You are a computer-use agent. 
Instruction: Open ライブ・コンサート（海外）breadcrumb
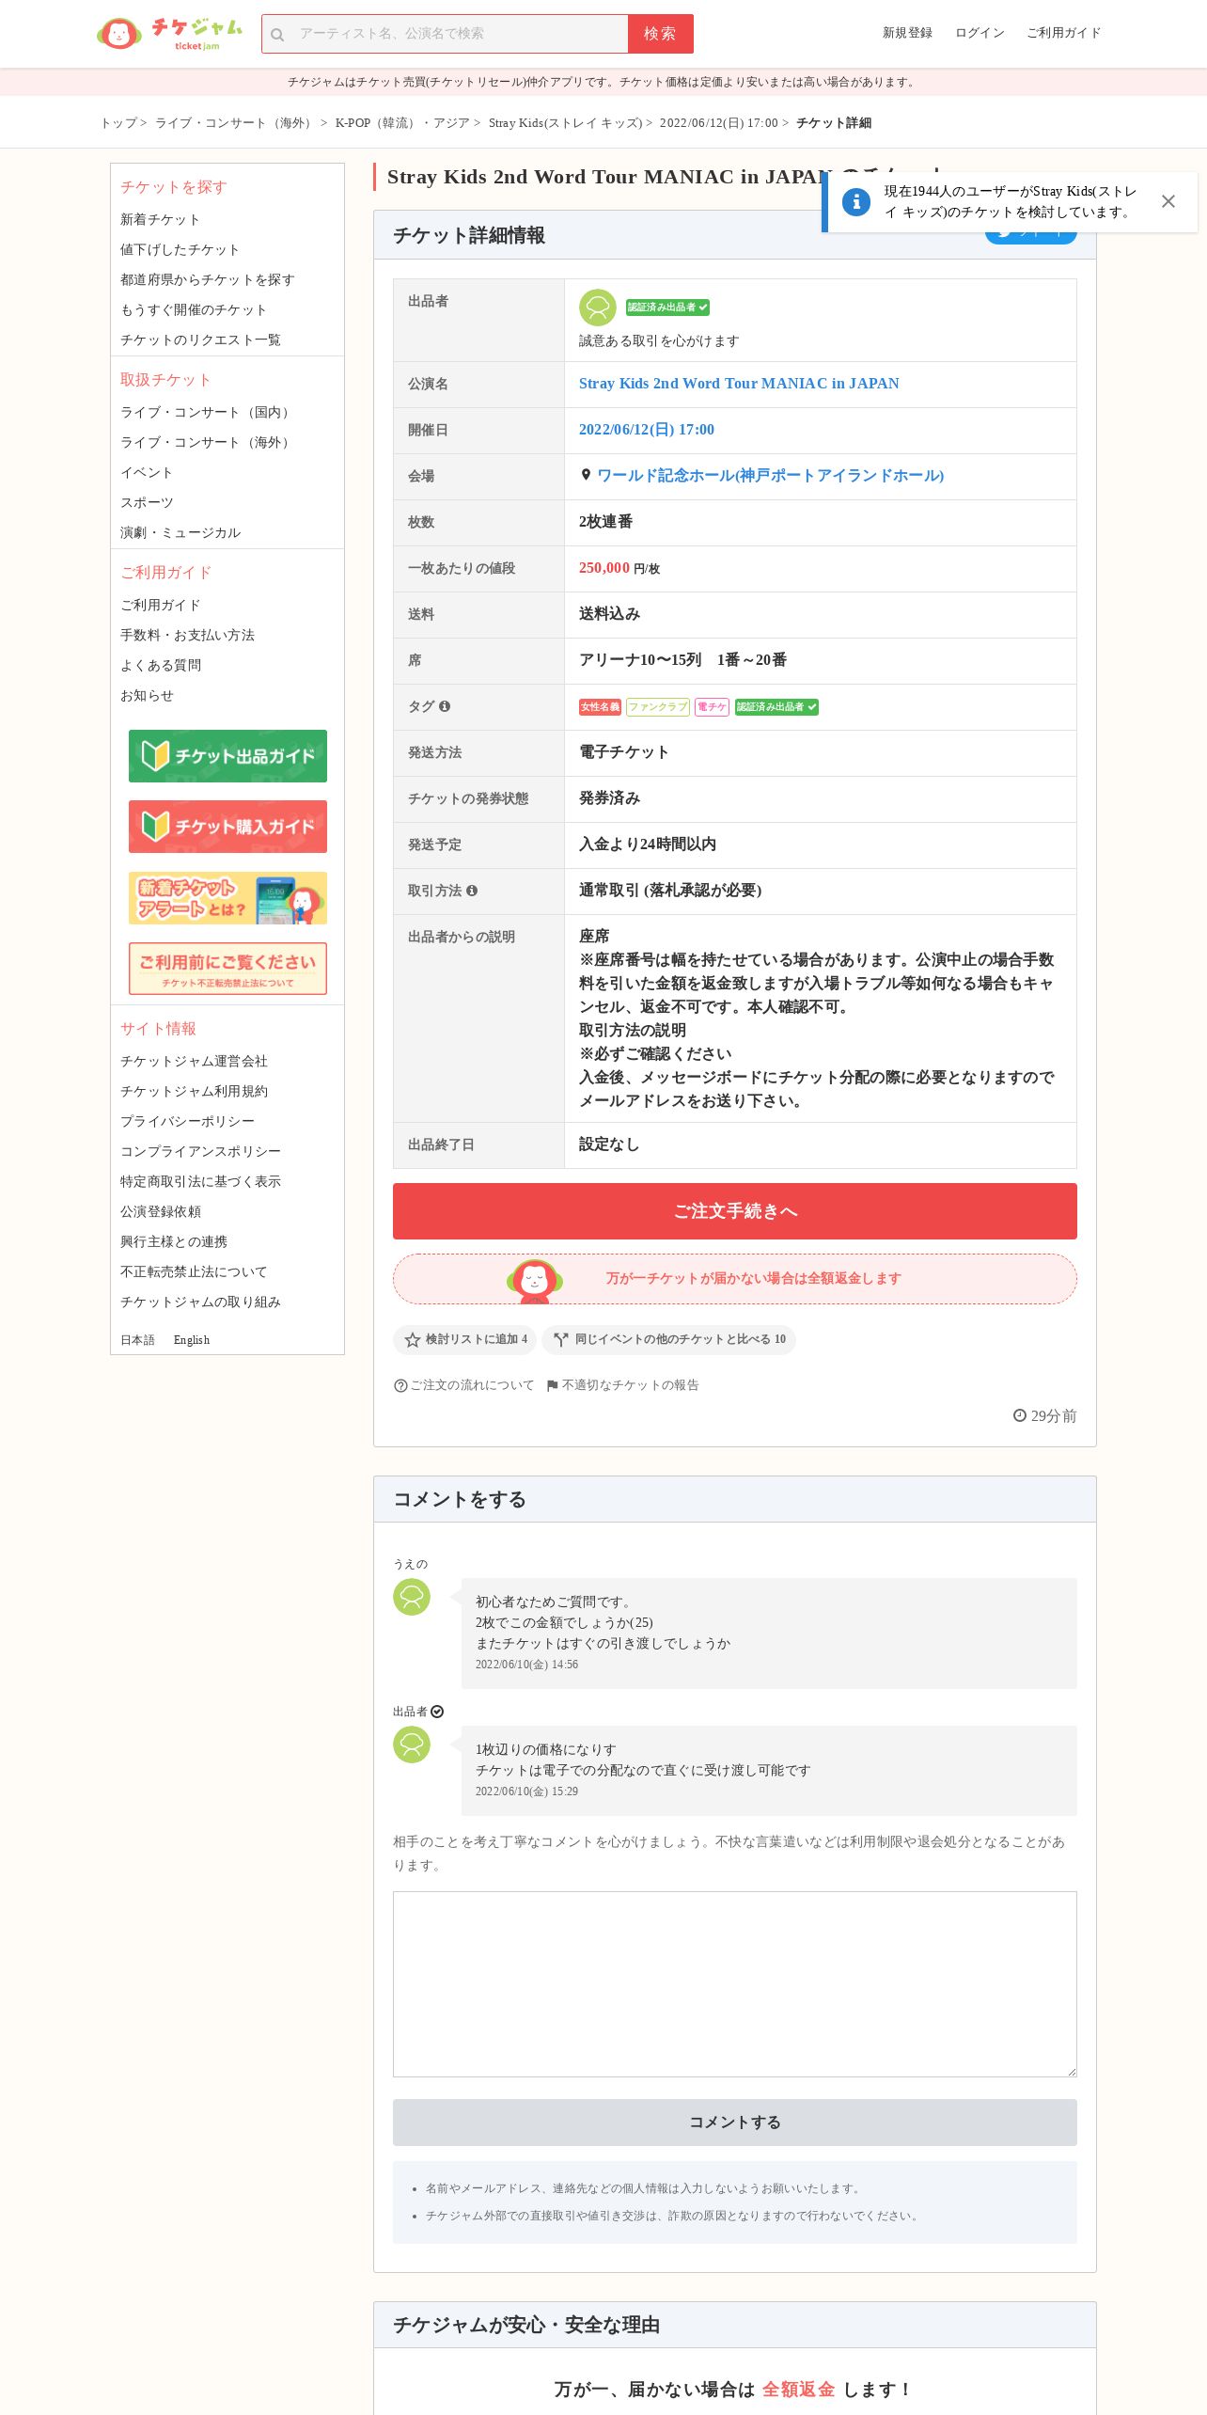(235, 123)
